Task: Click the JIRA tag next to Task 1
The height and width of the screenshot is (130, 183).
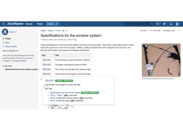Action: click(x=66, y=95)
